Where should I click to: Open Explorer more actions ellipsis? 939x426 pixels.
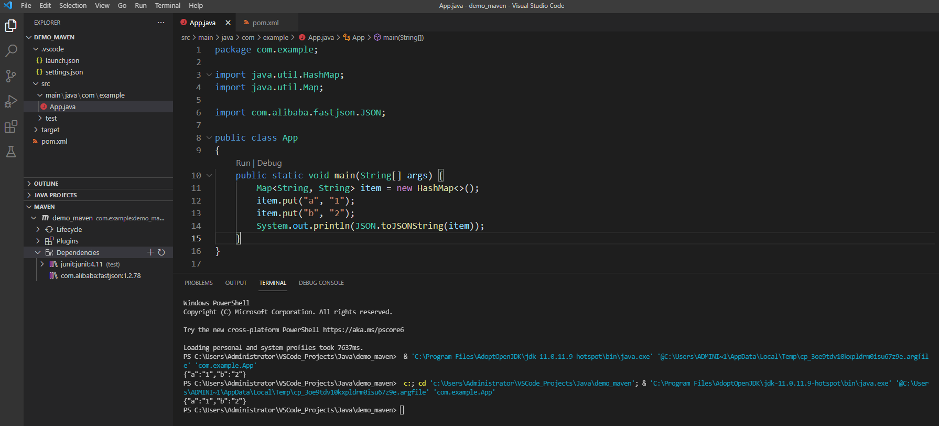[x=161, y=23]
